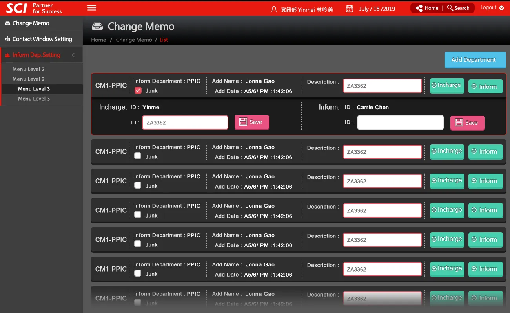Check the Junk checkbox in the fifth row
The width and height of the screenshot is (510, 313).
138,244
